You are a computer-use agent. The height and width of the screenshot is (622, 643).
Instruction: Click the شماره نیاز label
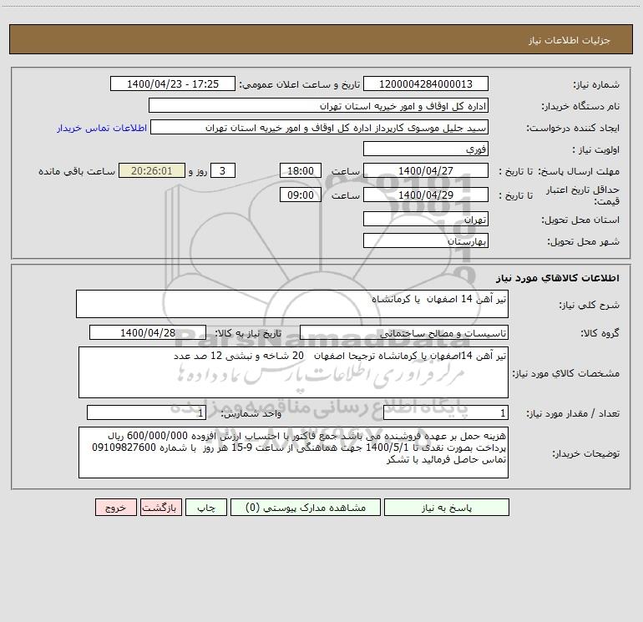(x=596, y=85)
